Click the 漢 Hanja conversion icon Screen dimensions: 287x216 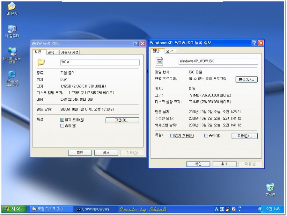222,209
